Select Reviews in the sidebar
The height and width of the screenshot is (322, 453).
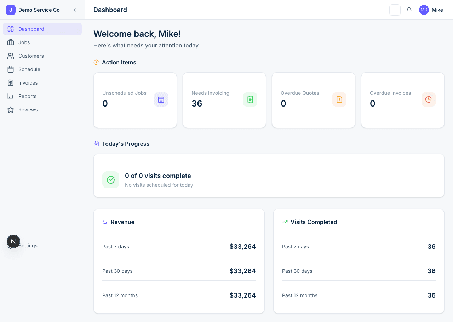click(42, 110)
